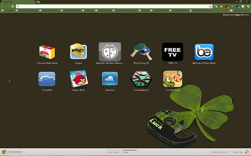Open the Cut the Rope app
Viewport: 251px width, 156px height.
click(173, 79)
